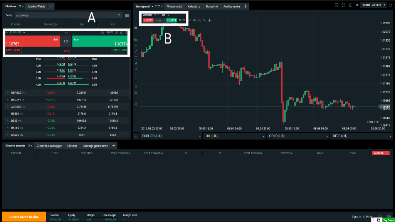Expand the USDJPY row
395x222 pixels.
point(8,99)
